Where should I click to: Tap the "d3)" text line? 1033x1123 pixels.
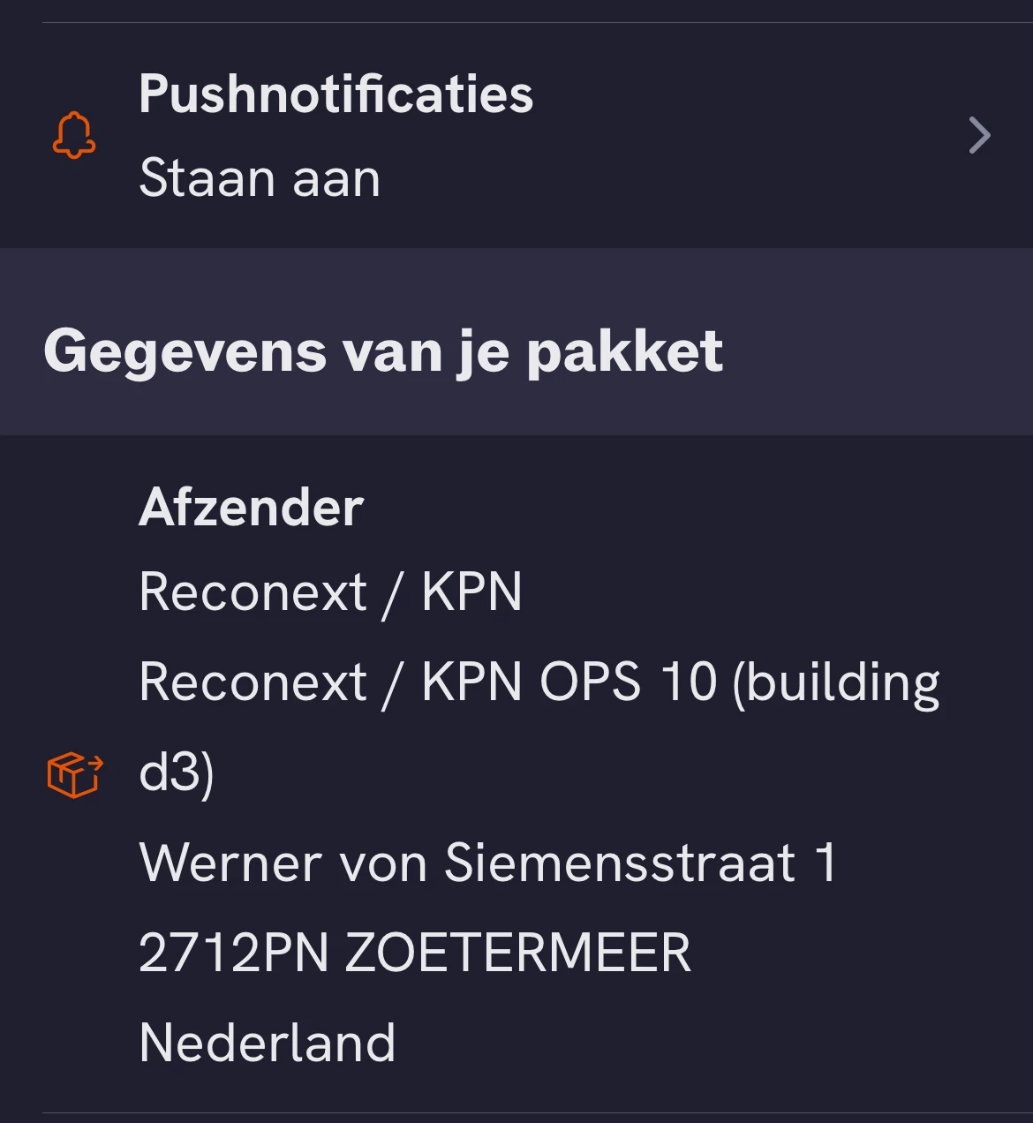click(177, 773)
